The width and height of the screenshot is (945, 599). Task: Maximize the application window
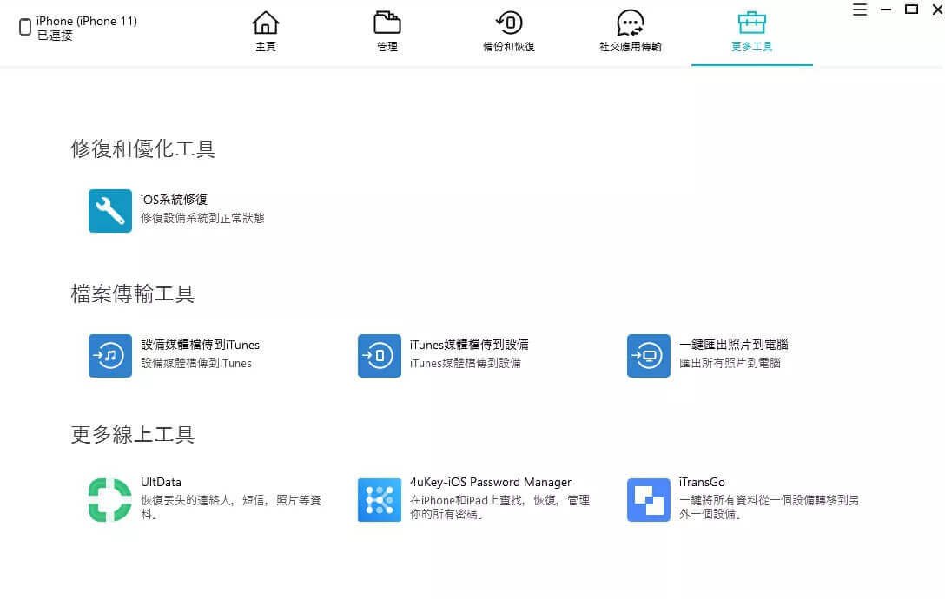(911, 10)
